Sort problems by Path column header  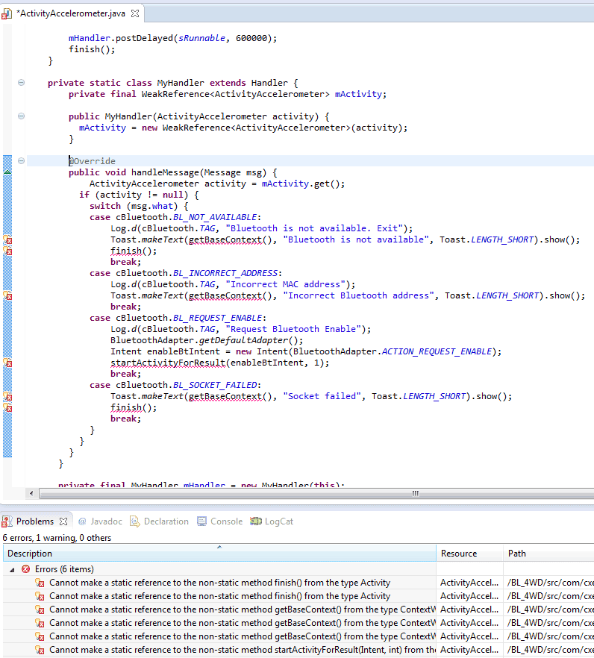(548, 554)
